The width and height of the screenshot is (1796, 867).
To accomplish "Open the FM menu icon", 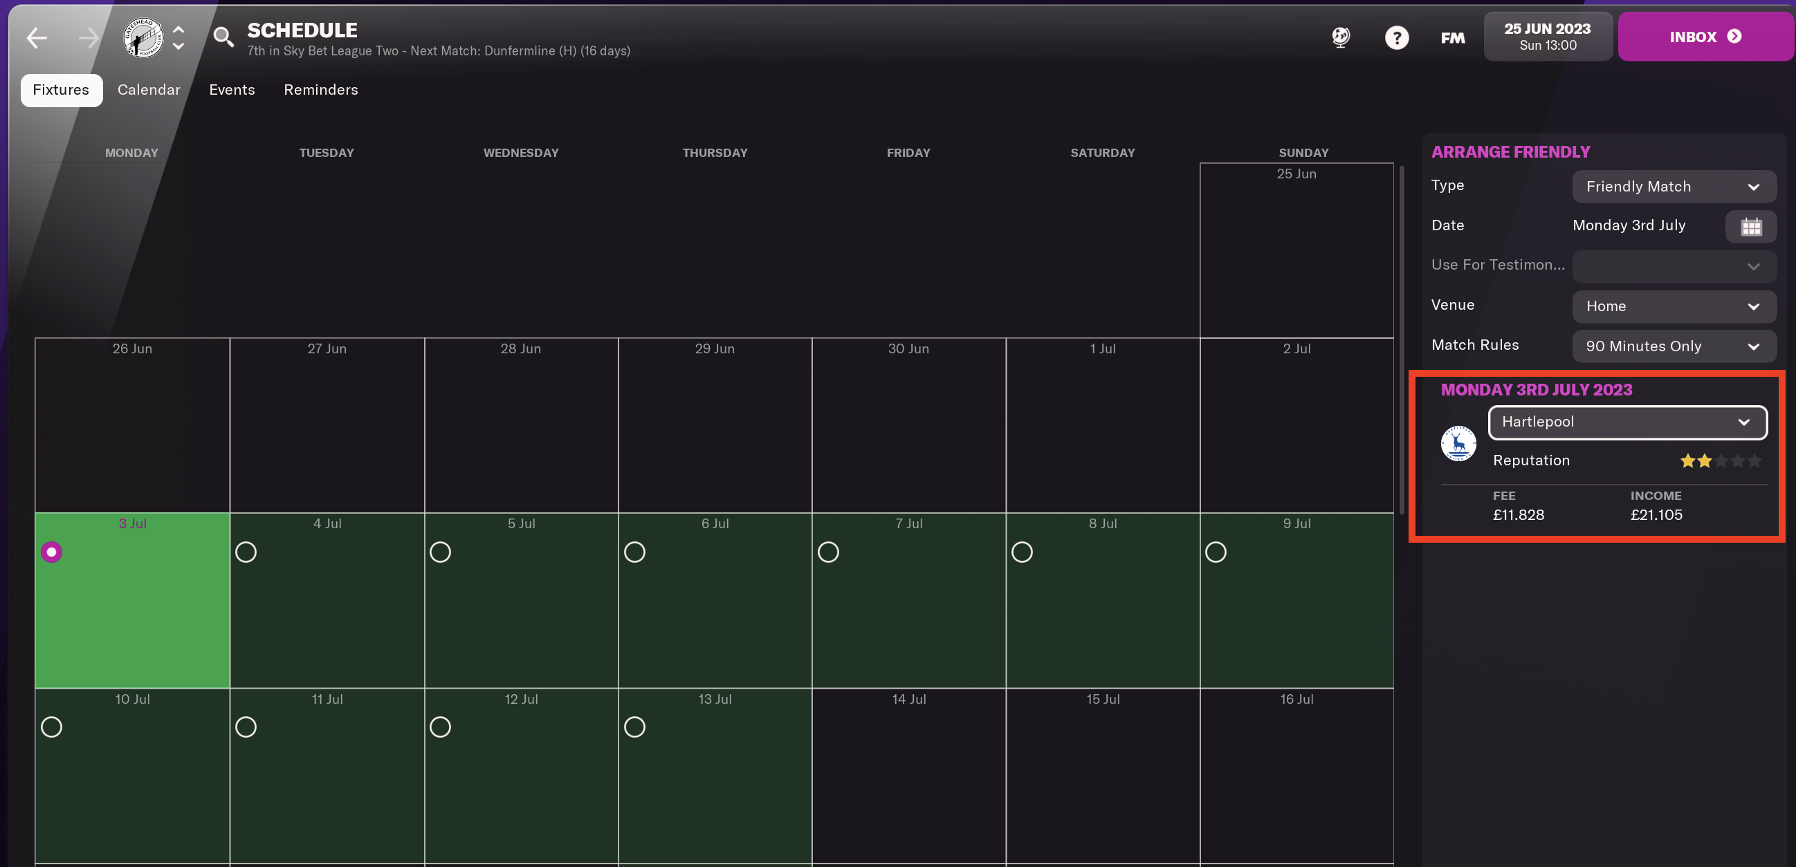I will [x=1453, y=37].
